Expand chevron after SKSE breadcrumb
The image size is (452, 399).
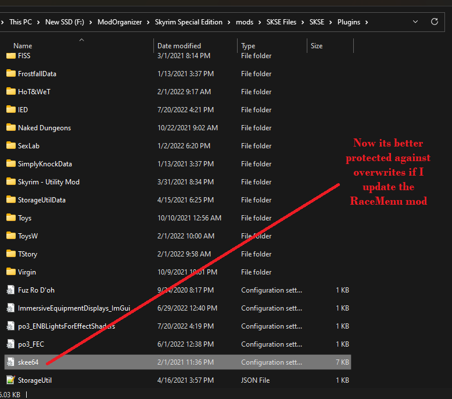pyautogui.click(x=331, y=22)
